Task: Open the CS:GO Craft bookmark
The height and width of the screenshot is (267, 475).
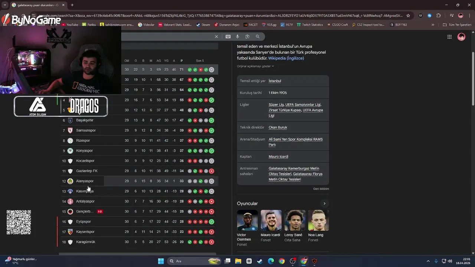Action: tap(337, 25)
